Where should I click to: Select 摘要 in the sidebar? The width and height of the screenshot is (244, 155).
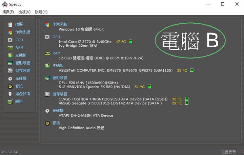coord(19,24)
